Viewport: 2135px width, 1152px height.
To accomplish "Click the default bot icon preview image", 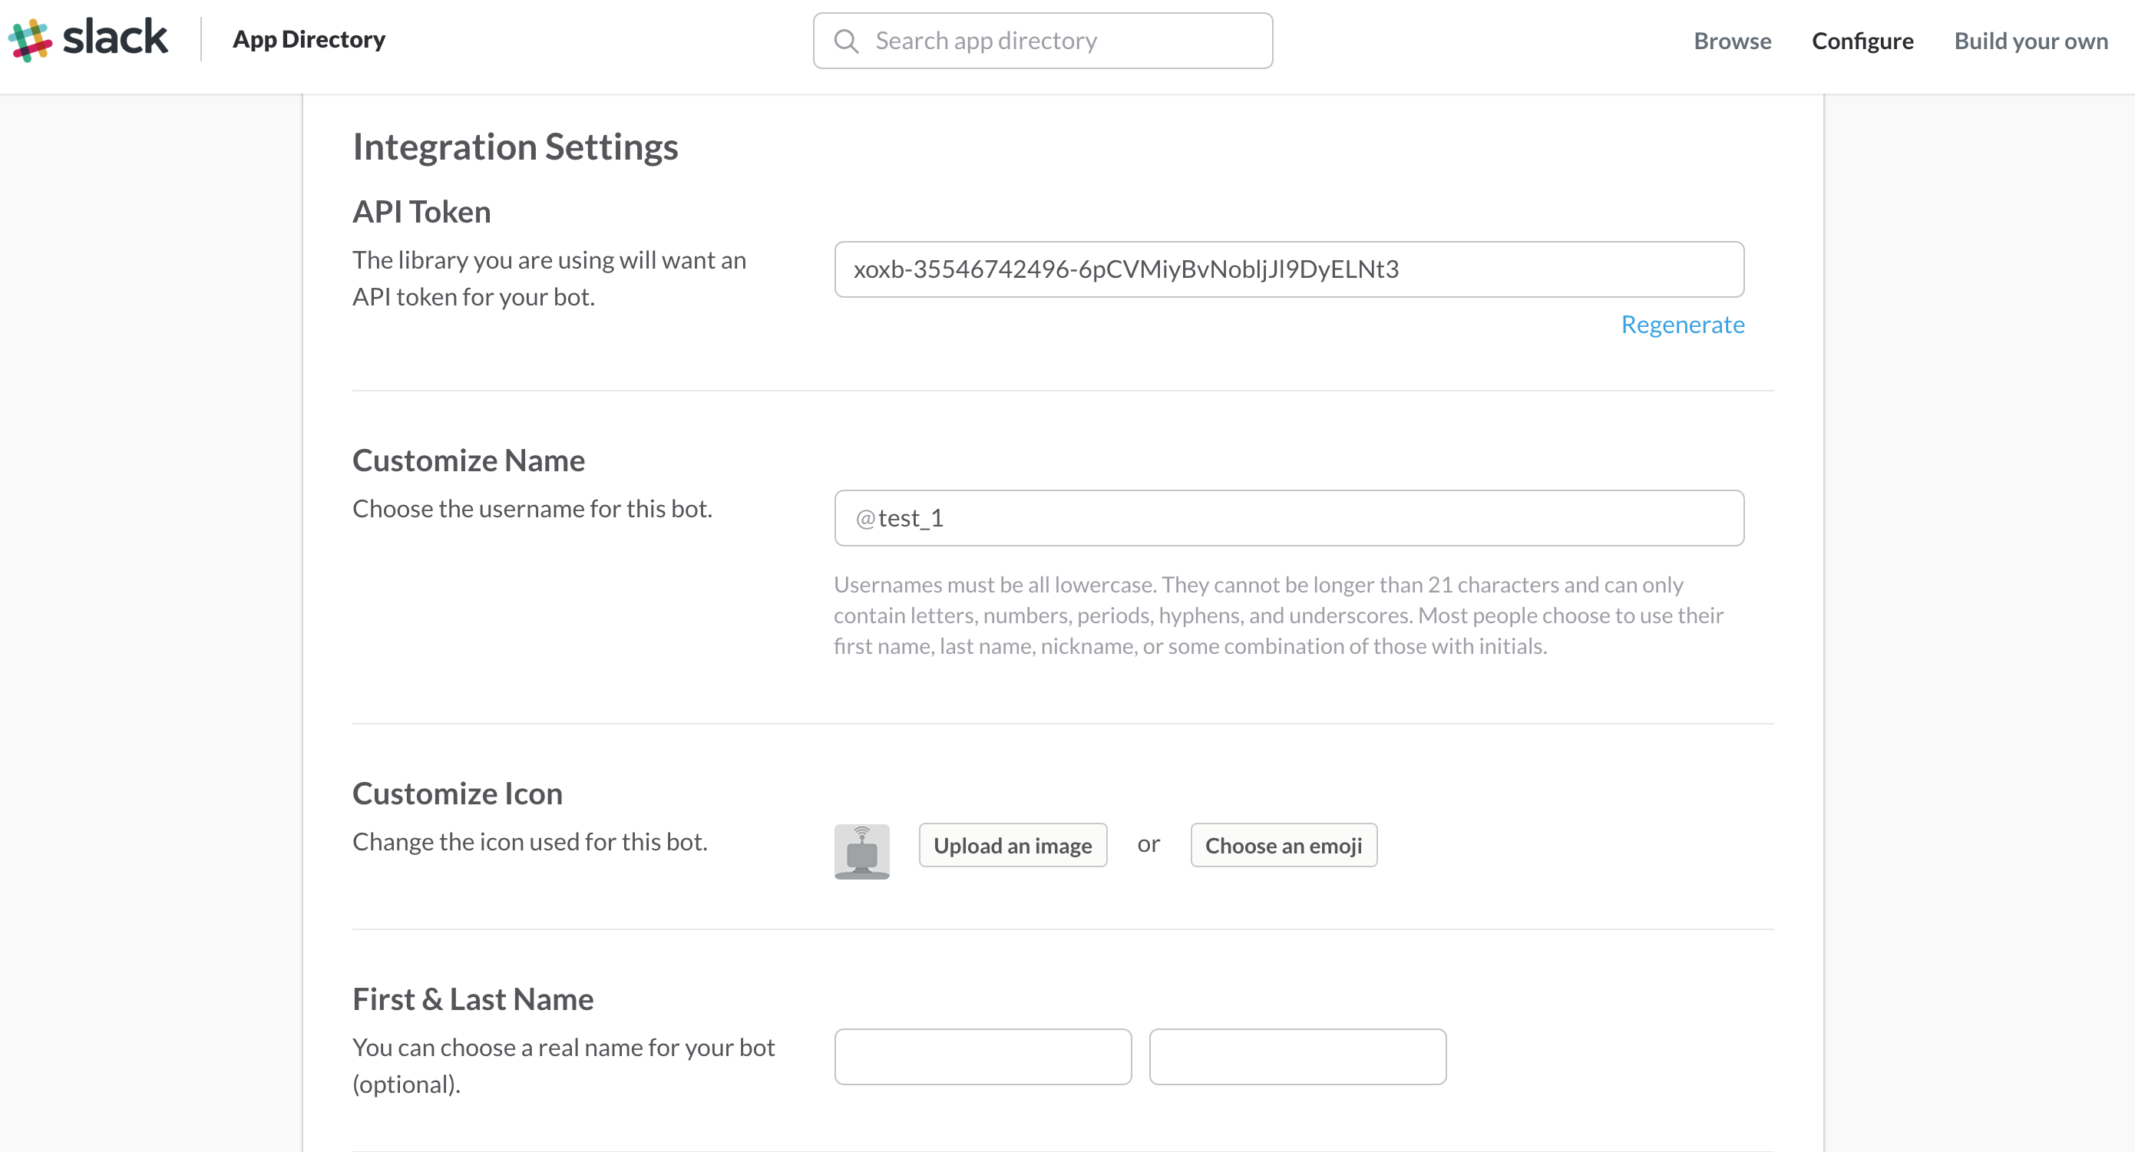I will click(x=862, y=850).
